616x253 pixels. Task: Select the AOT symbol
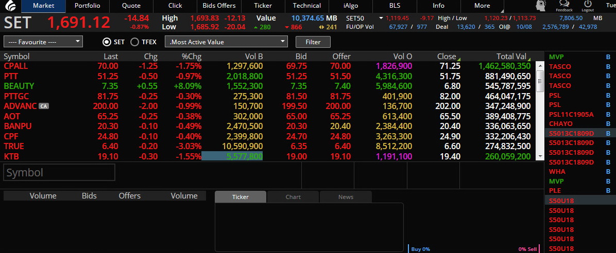[12, 116]
